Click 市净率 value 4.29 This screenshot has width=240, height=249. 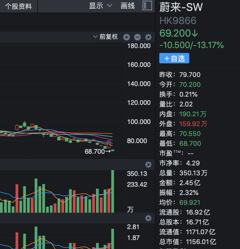tap(193, 163)
